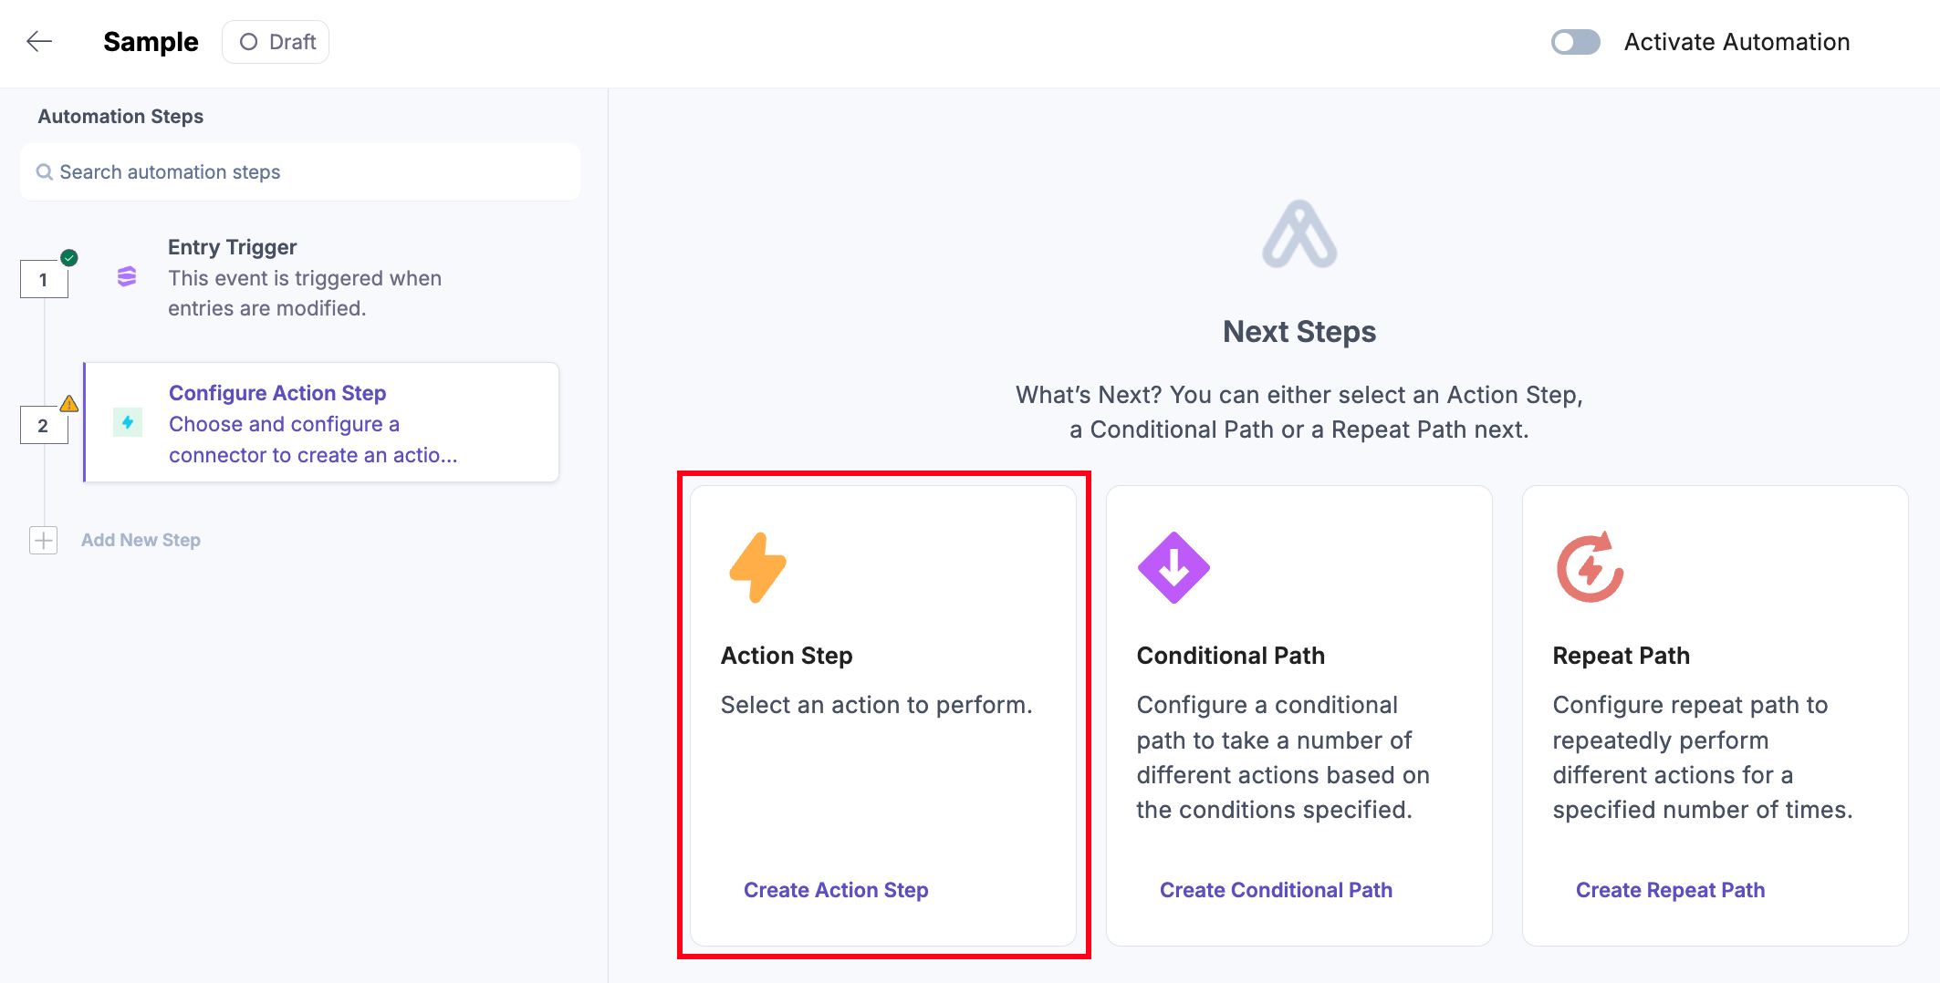Image resolution: width=1940 pixels, height=983 pixels.
Task: Click the yellow warning icon on step 2
Action: pos(69,403)
